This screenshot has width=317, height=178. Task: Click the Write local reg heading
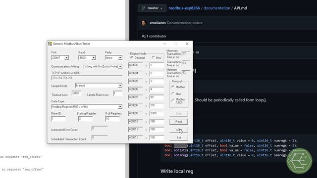pos(177,172)
